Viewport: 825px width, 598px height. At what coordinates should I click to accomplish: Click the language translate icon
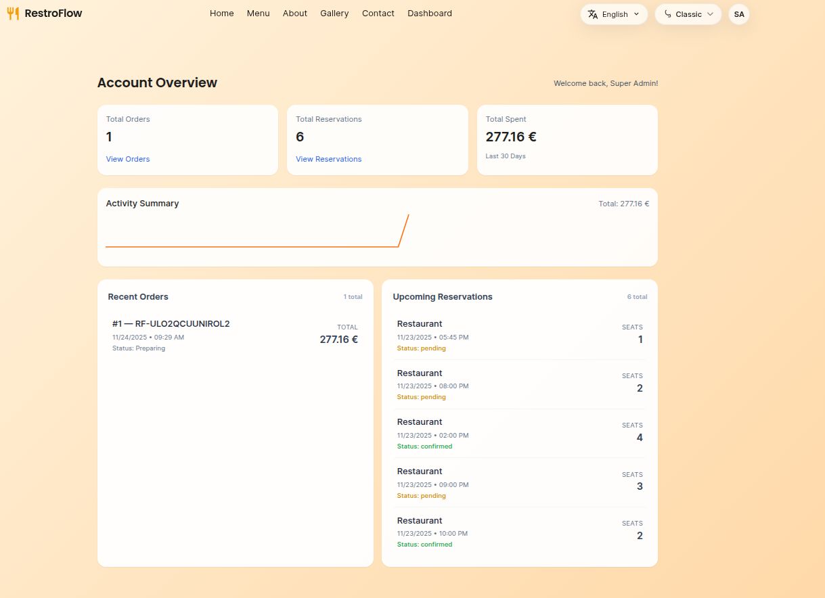click(593, 14)
